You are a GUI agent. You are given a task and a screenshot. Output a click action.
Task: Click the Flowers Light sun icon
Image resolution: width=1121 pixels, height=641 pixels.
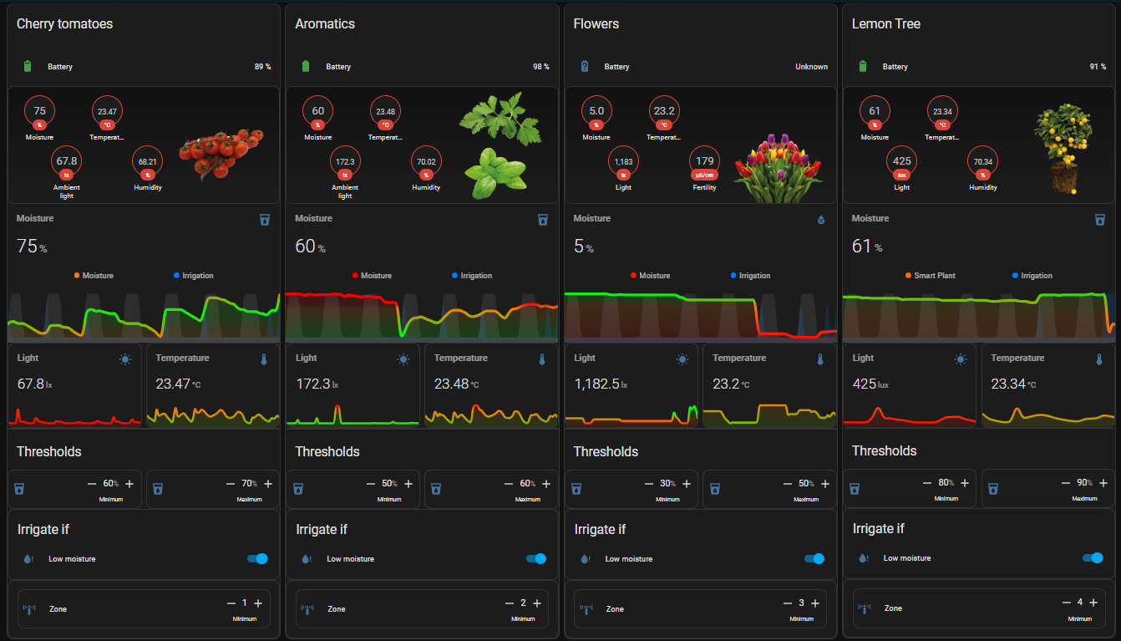[682, 359]
